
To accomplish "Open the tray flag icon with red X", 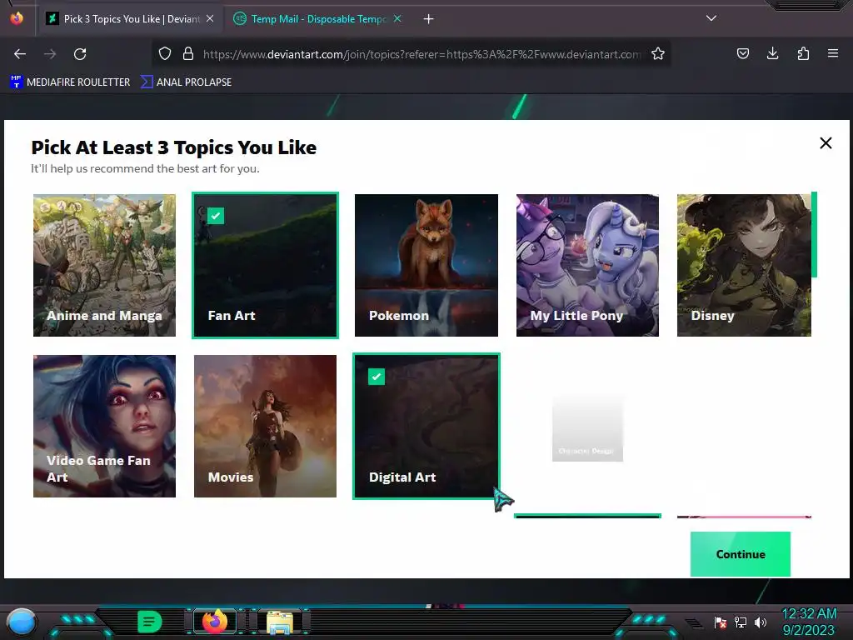I will 721,622.
